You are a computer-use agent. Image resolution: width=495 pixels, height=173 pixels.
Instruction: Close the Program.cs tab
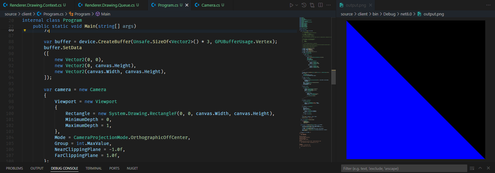187,5
